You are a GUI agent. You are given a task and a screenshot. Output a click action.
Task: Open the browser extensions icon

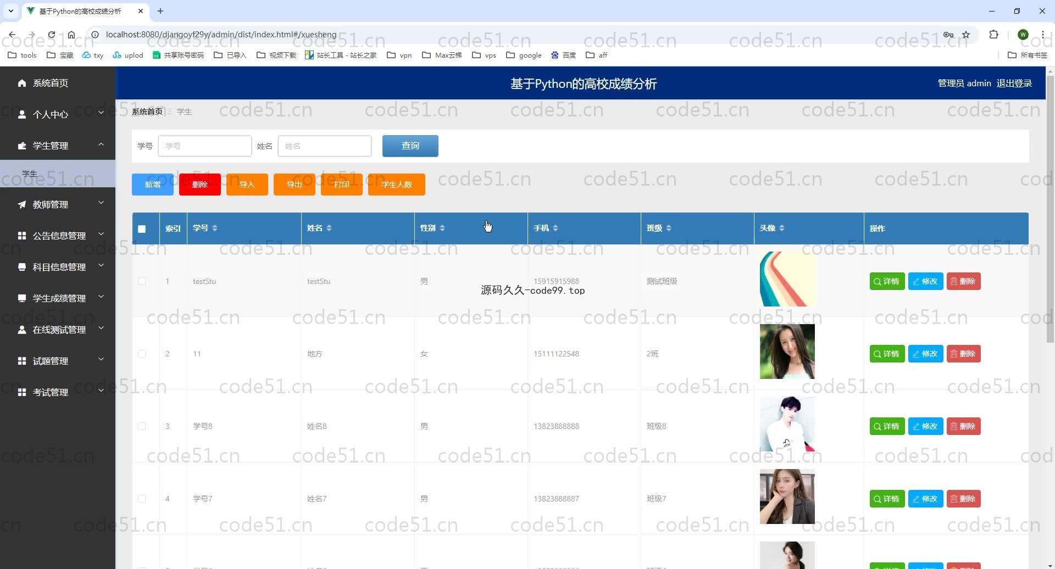click(993, 35)
